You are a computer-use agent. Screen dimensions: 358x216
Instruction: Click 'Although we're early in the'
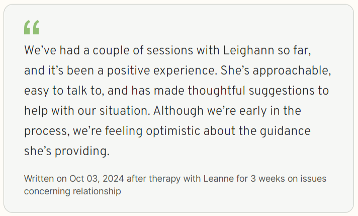[227, 111]
